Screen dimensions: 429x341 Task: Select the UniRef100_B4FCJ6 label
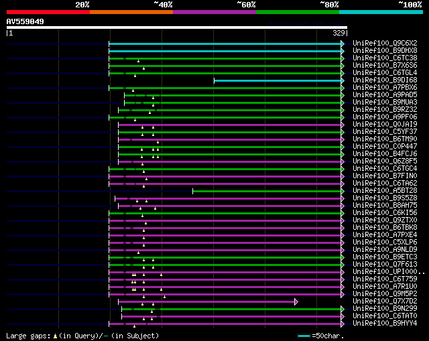(385, 154)
